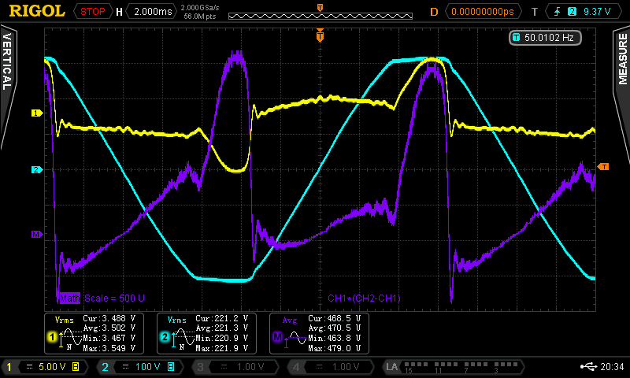This screenshot has height=378, width=630.
Task: Click the 20:34 clock display
Action: click(612, 367)
